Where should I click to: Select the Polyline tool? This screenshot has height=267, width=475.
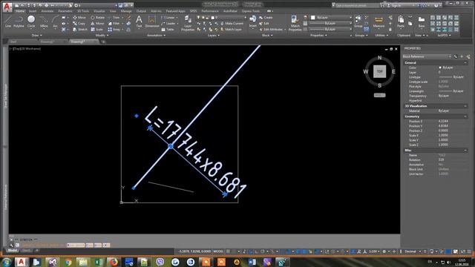tap(19, 22)
